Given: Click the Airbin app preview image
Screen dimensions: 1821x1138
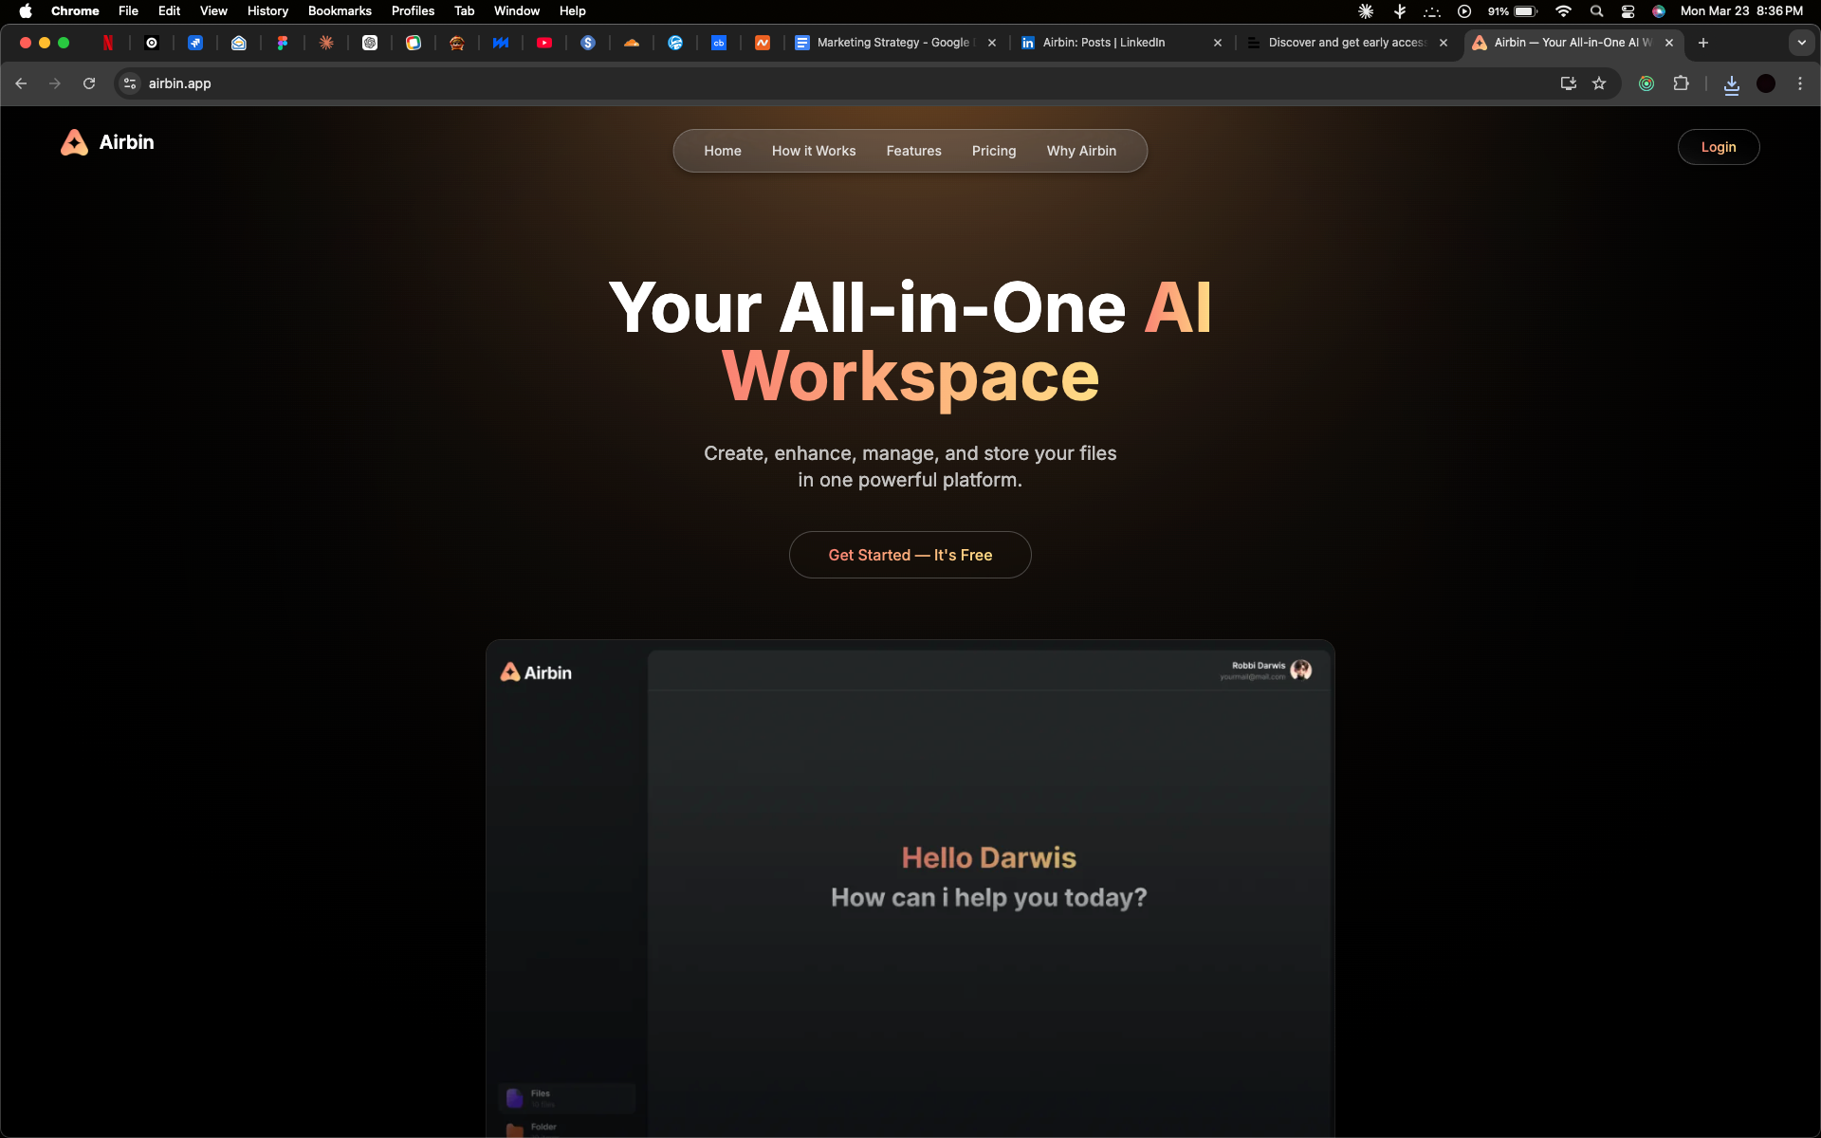Looking at the screenshot, I should pos(910,889).
